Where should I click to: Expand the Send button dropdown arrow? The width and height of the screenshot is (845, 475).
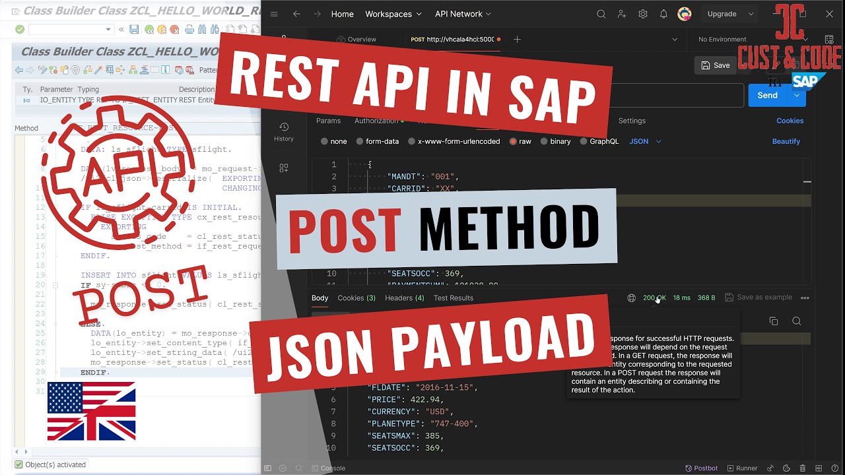pyautogui.click(x=797, y=95)
